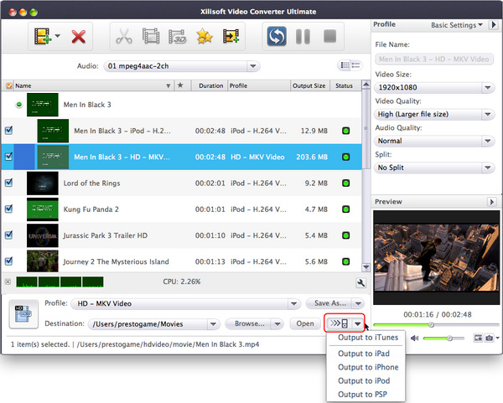Click the output to device icon
This screenshot has width=503, height=403.
pos(339,323)
